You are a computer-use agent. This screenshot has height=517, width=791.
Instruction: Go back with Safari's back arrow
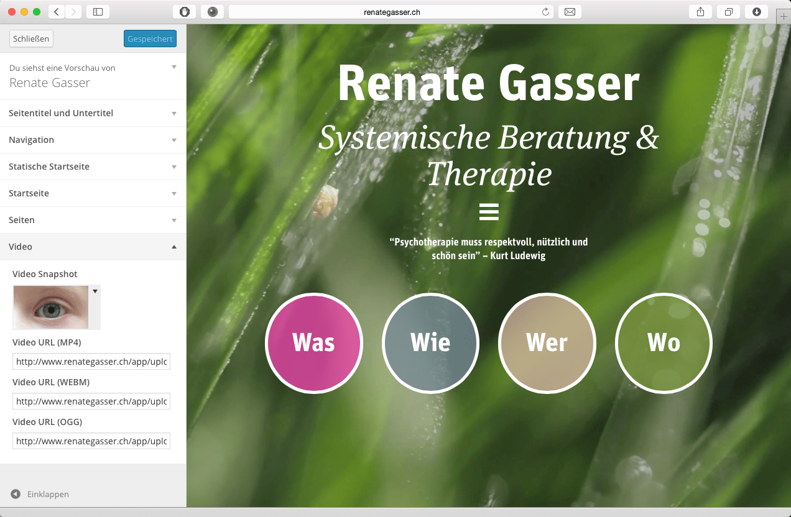tap(57, 12)
